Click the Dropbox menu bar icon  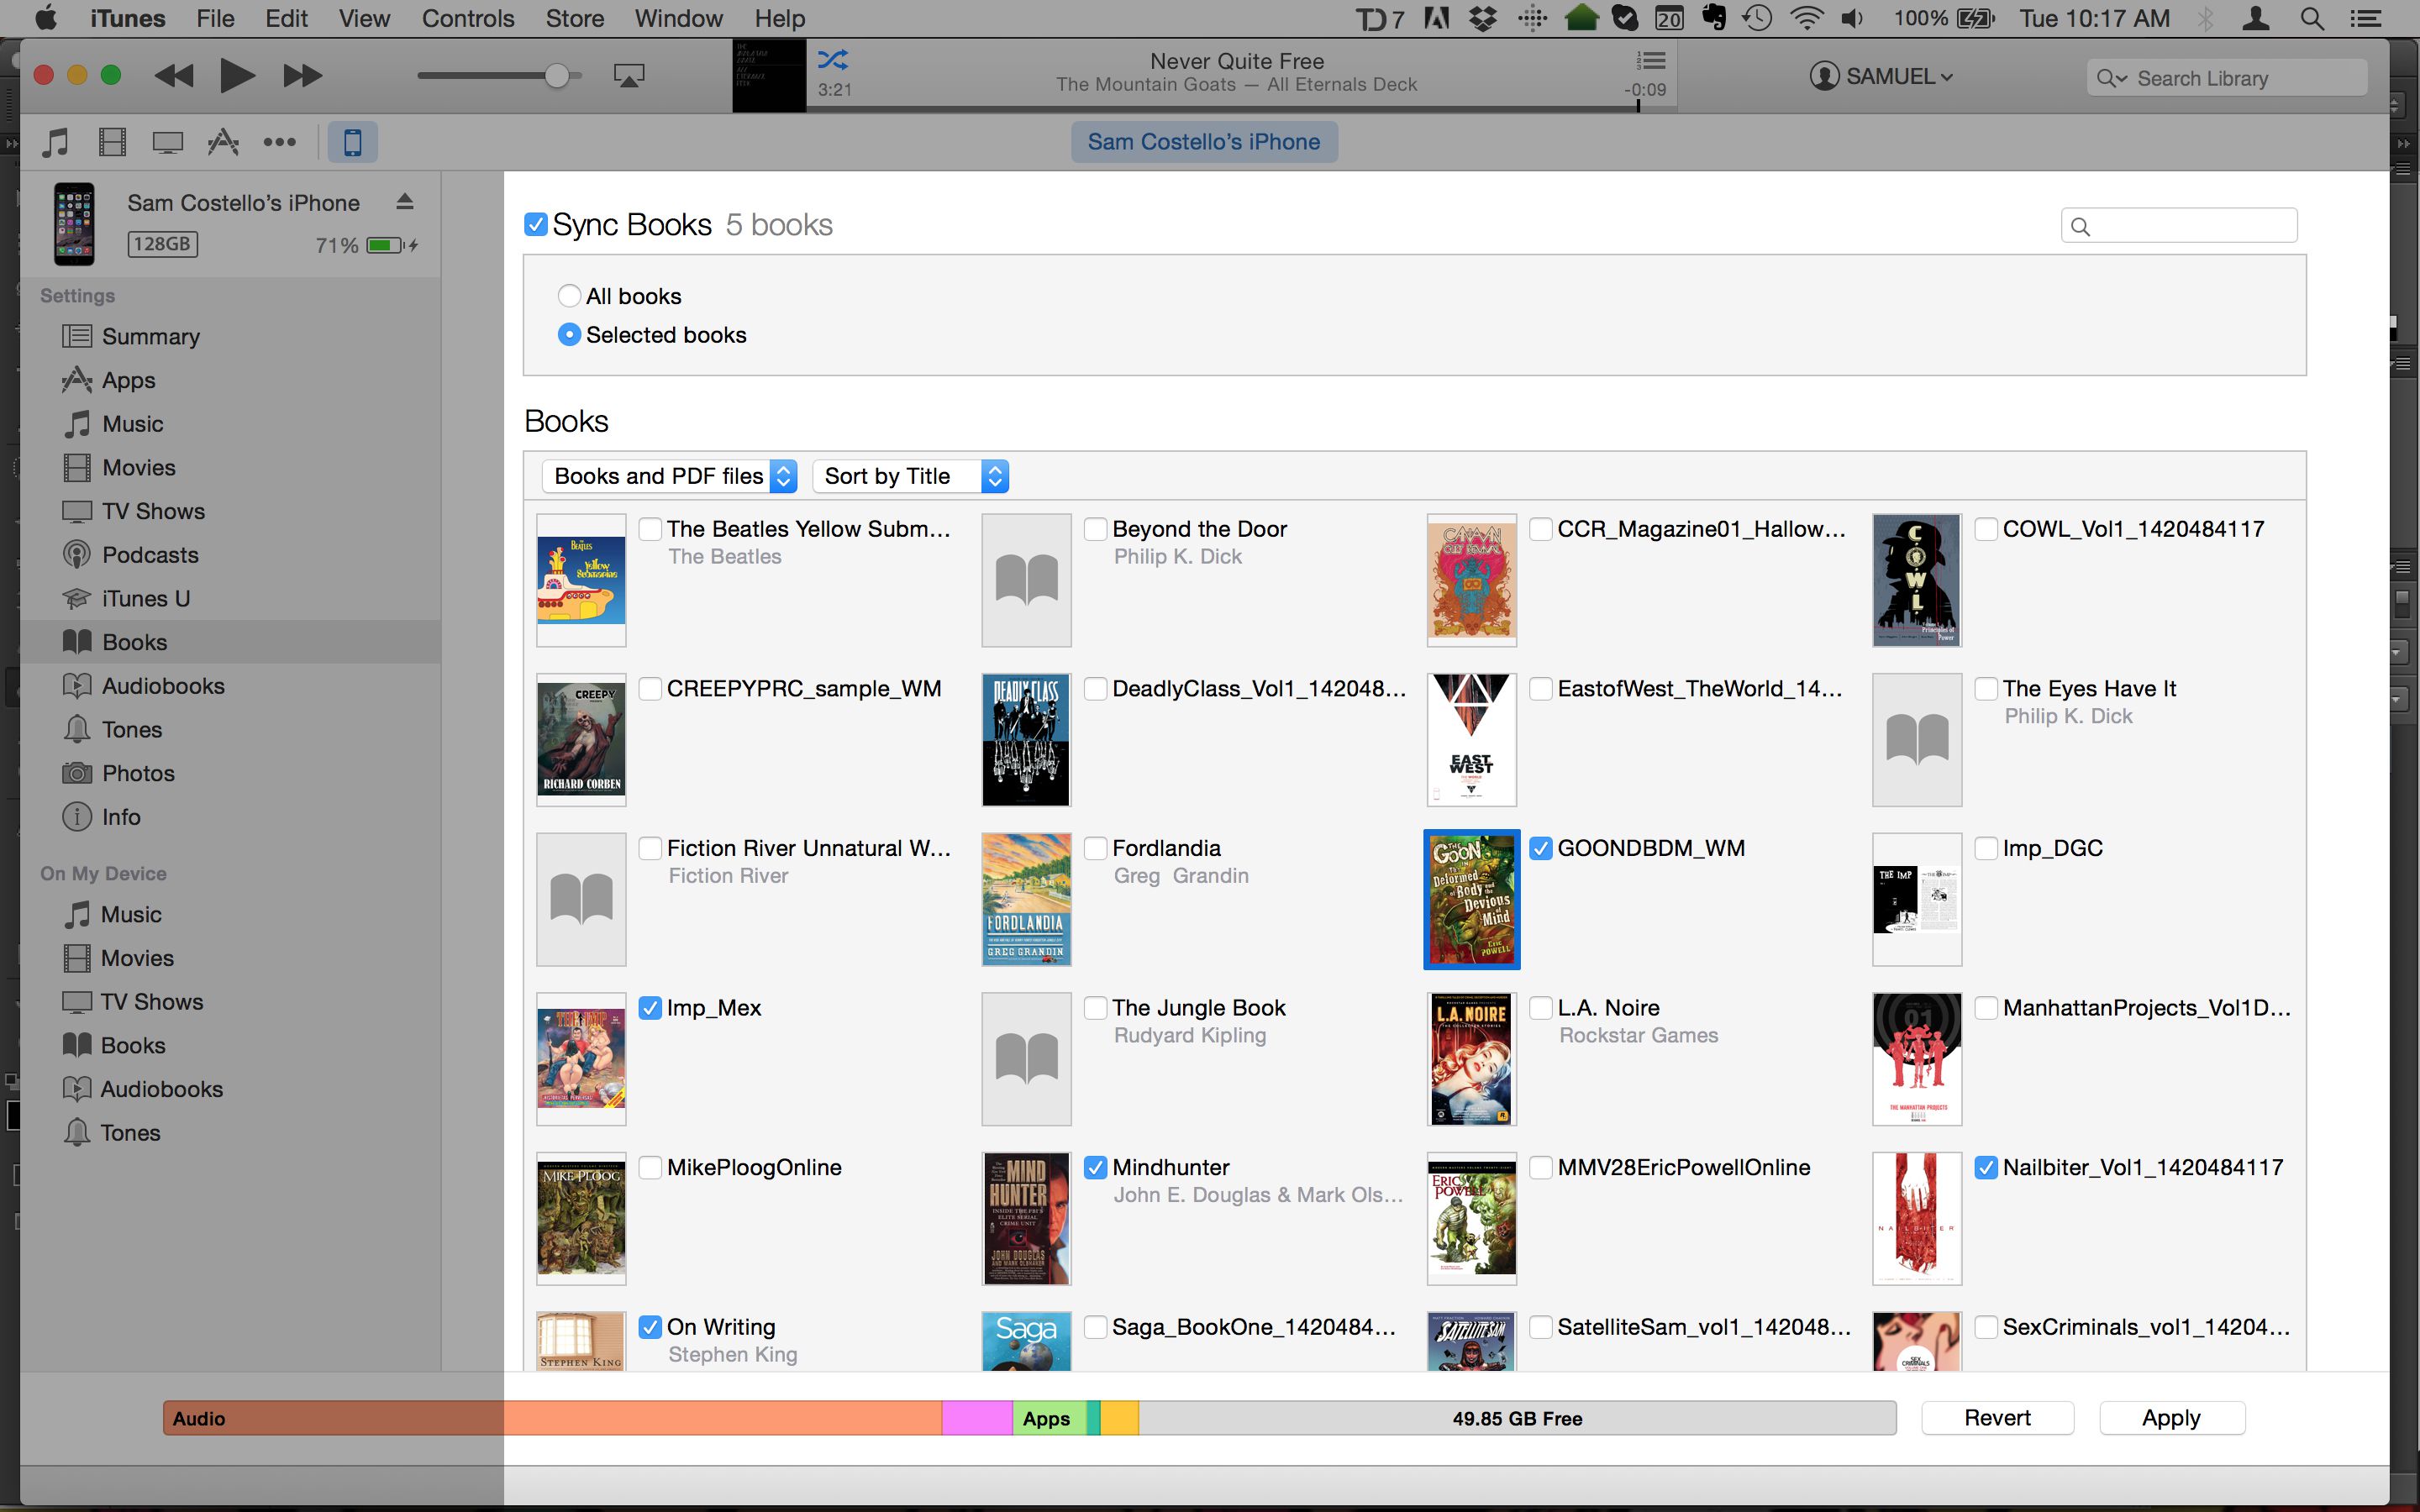coord(1483,18)
